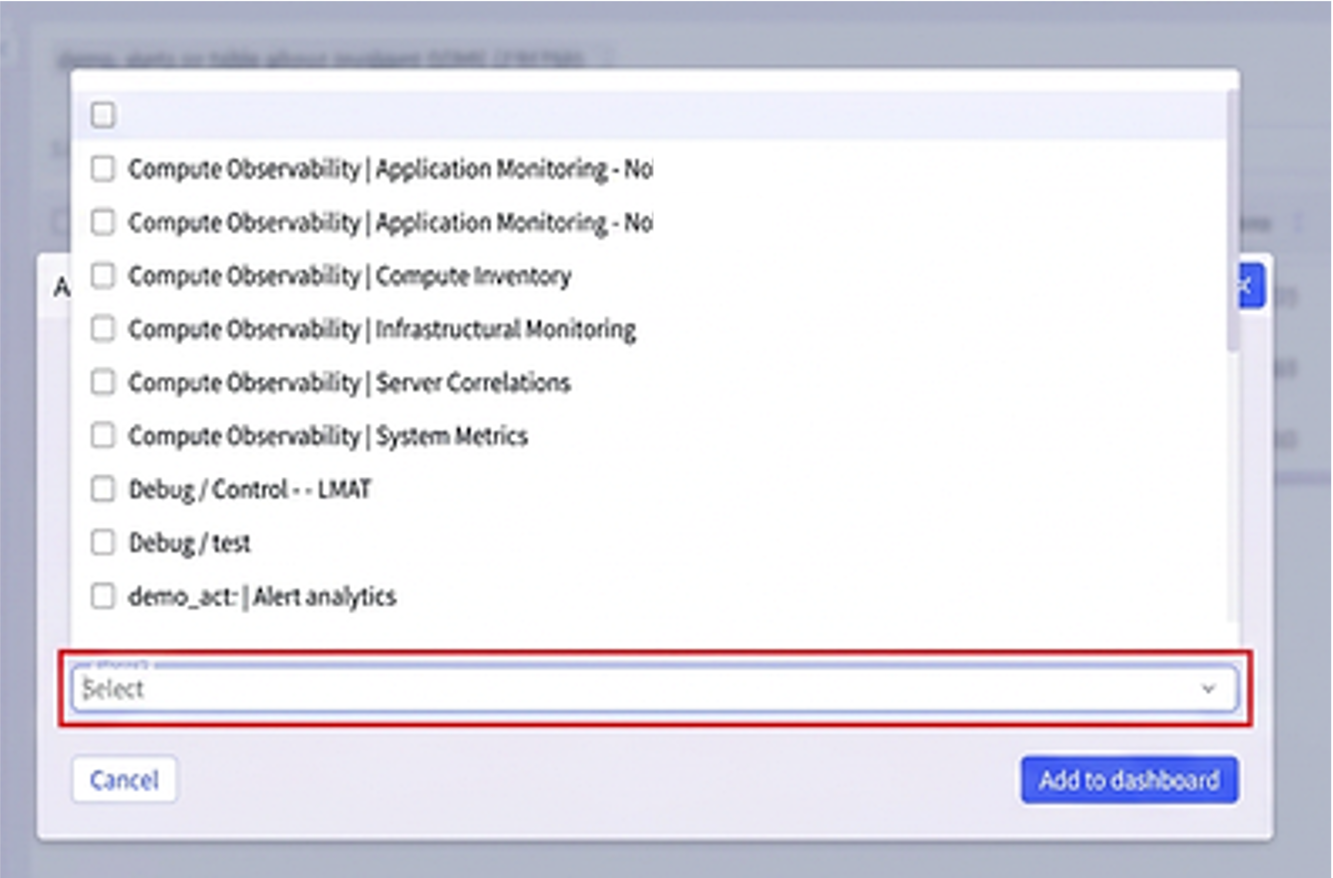
Task: Check the Infrastructural Monitoring dashboard option
Action: point(103,329)
